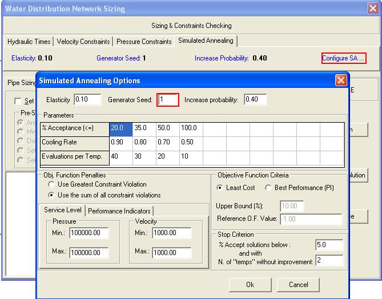The width and height of the screenshot is (382, 299).
Task: Select the 10 evaluations per temp cell
Action: [x=191, y=158]
